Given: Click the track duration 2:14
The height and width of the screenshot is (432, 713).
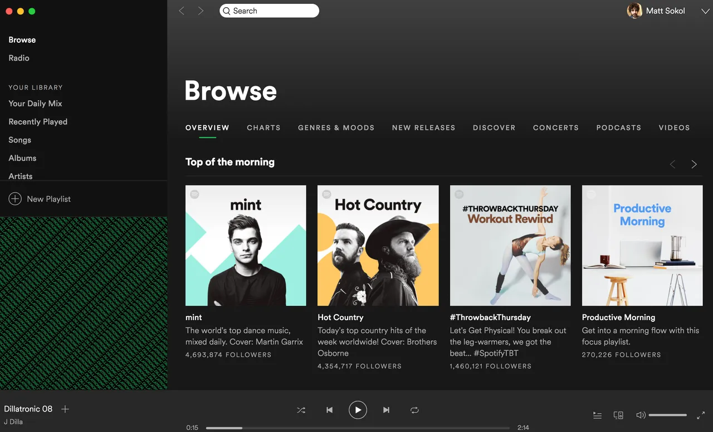Looking at the screenshot, I should pyautogui.click(x=523, y=428).
